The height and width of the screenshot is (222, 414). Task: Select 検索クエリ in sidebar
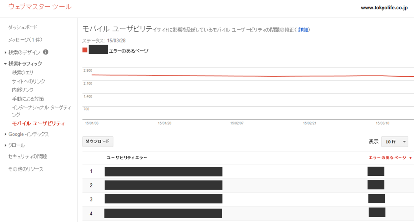[x=23, y=73]
